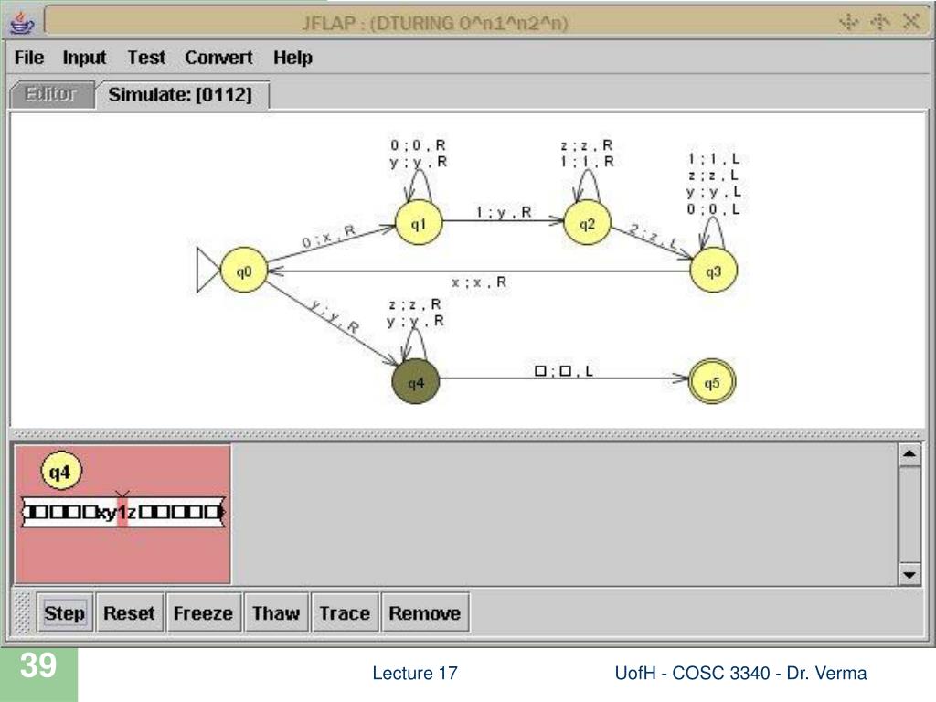This screenshot has width=936, height=702.
Task: Click the Remove button
Action: click(x=424, y=612)
